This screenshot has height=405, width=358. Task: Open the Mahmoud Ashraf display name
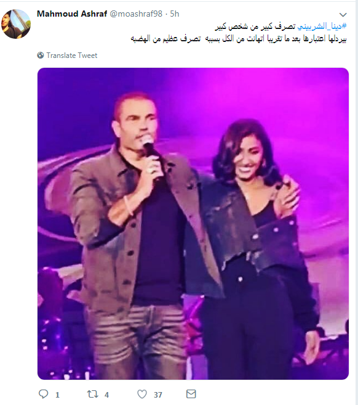(72, 14)
